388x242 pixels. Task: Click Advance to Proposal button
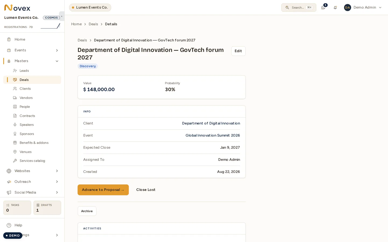(x=103, y=190)
